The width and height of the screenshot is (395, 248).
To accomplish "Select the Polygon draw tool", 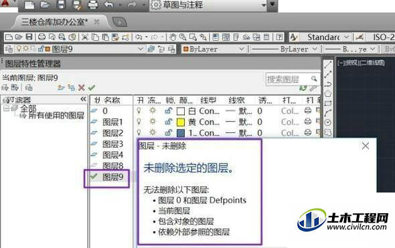I will pyautogui.click(x=328, y=94).
